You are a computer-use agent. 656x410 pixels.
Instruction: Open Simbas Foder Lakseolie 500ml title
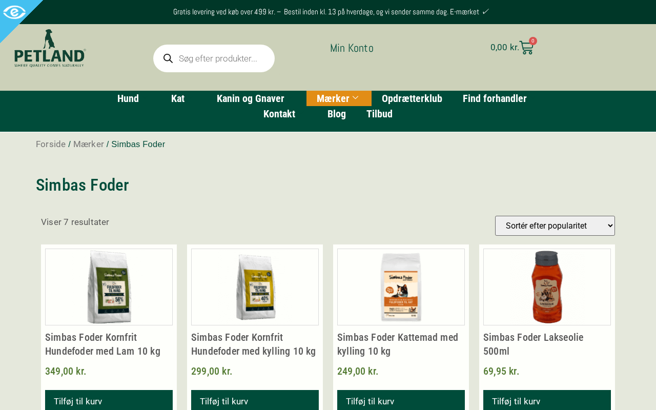[534, 344]
